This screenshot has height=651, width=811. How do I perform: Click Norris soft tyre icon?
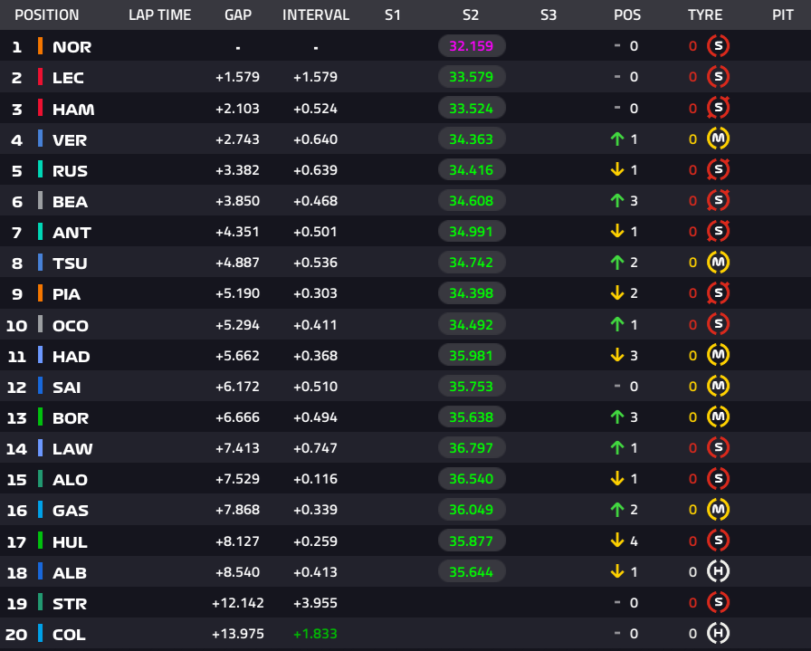tap(719, 46)
